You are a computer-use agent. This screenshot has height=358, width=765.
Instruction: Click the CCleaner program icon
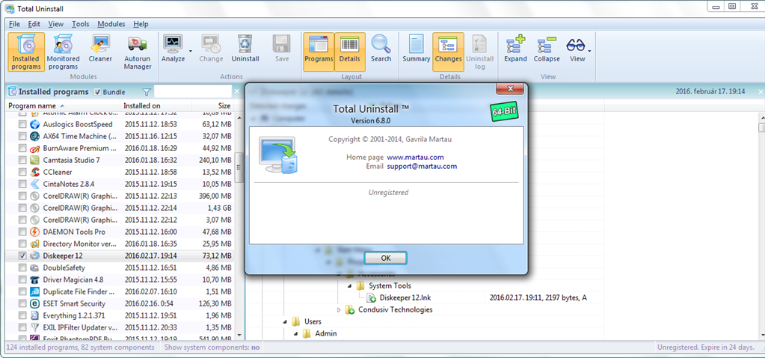point(34,172)
